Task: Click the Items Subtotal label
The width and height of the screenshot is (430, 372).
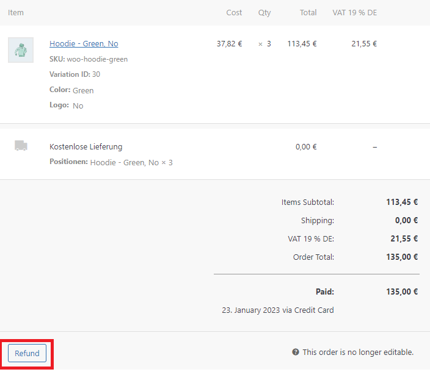Action: pos(308,202)
